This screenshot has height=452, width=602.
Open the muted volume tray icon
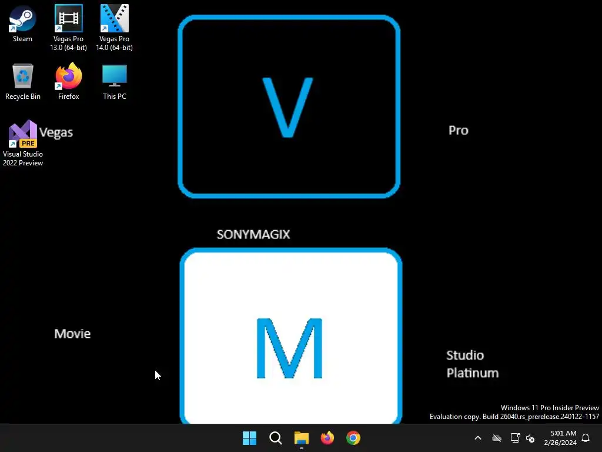(530, 438)
